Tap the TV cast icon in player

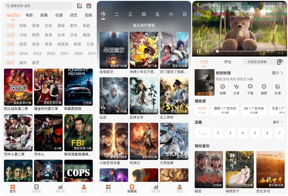pyautogui.click(x=280, y=5)
